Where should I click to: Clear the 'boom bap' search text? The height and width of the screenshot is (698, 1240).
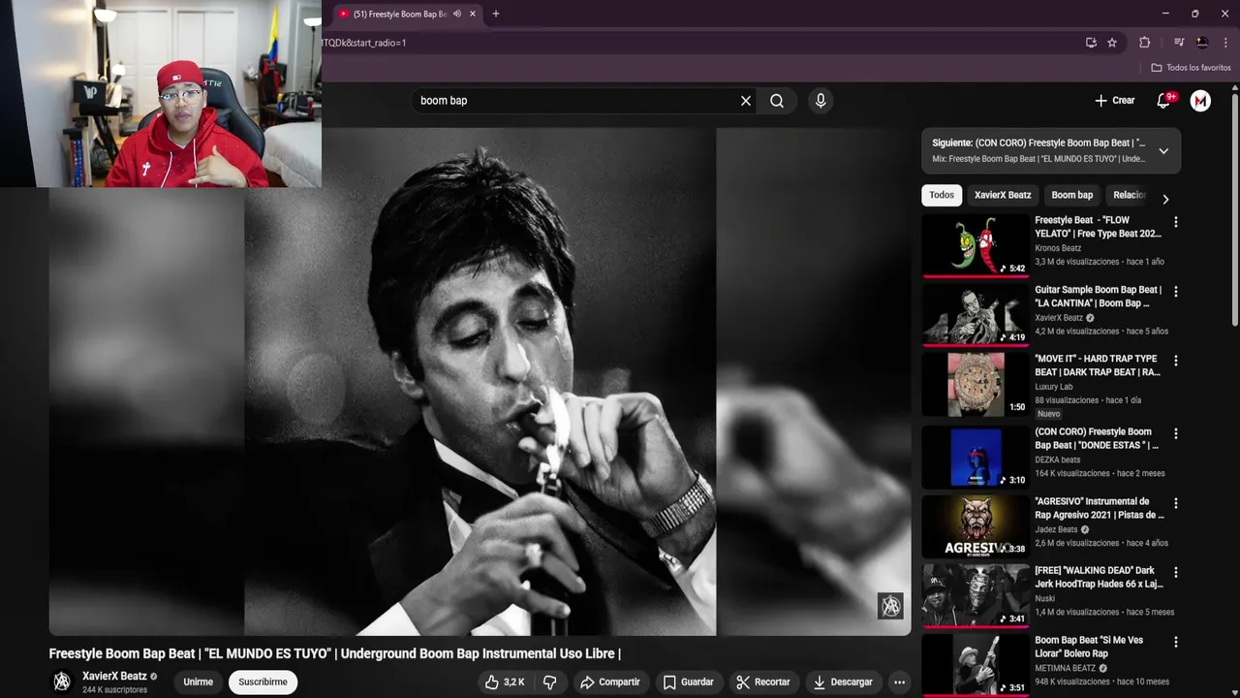[746, 101]
